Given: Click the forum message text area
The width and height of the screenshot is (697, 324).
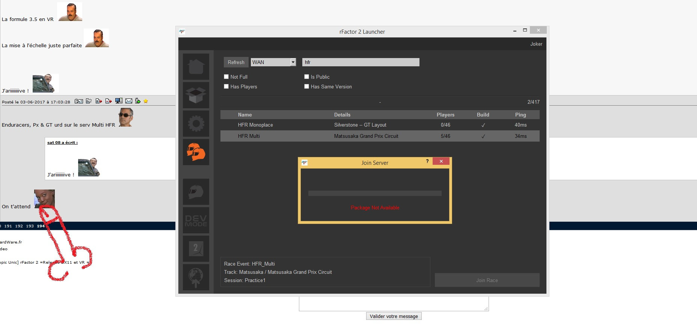Looking at the screenshot, I should [x=394, y=303].
